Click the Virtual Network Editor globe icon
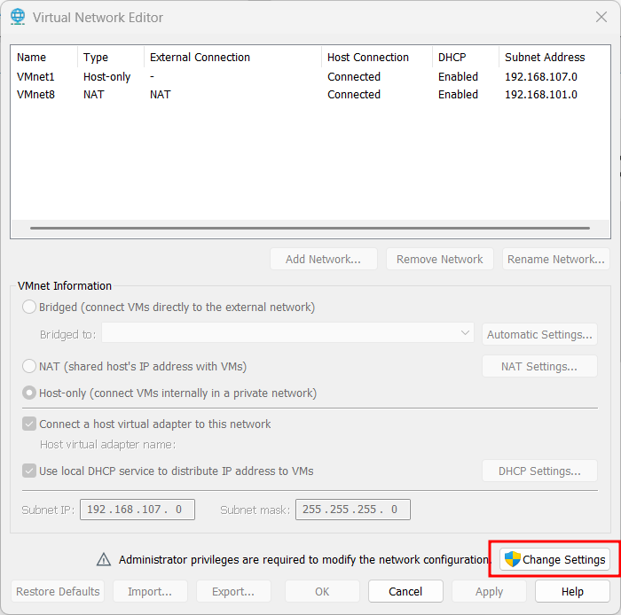Screen dimensions: 621x615 [x=18, y=17]
